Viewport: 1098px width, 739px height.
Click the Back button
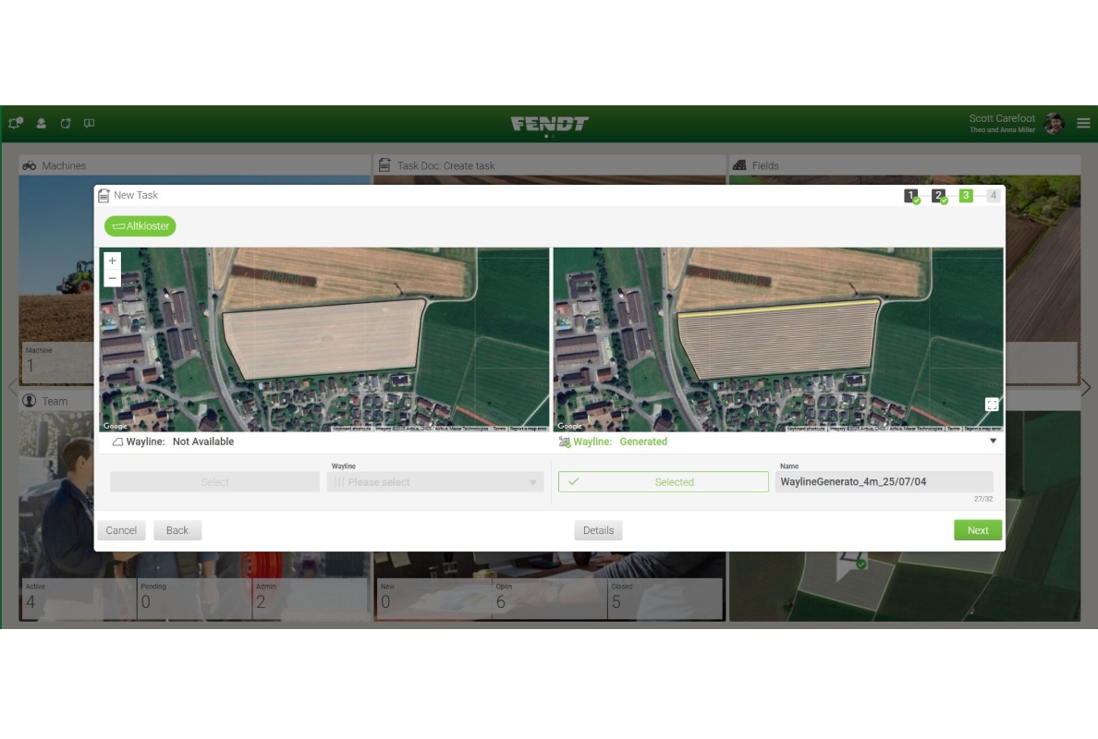coord(177,530)
